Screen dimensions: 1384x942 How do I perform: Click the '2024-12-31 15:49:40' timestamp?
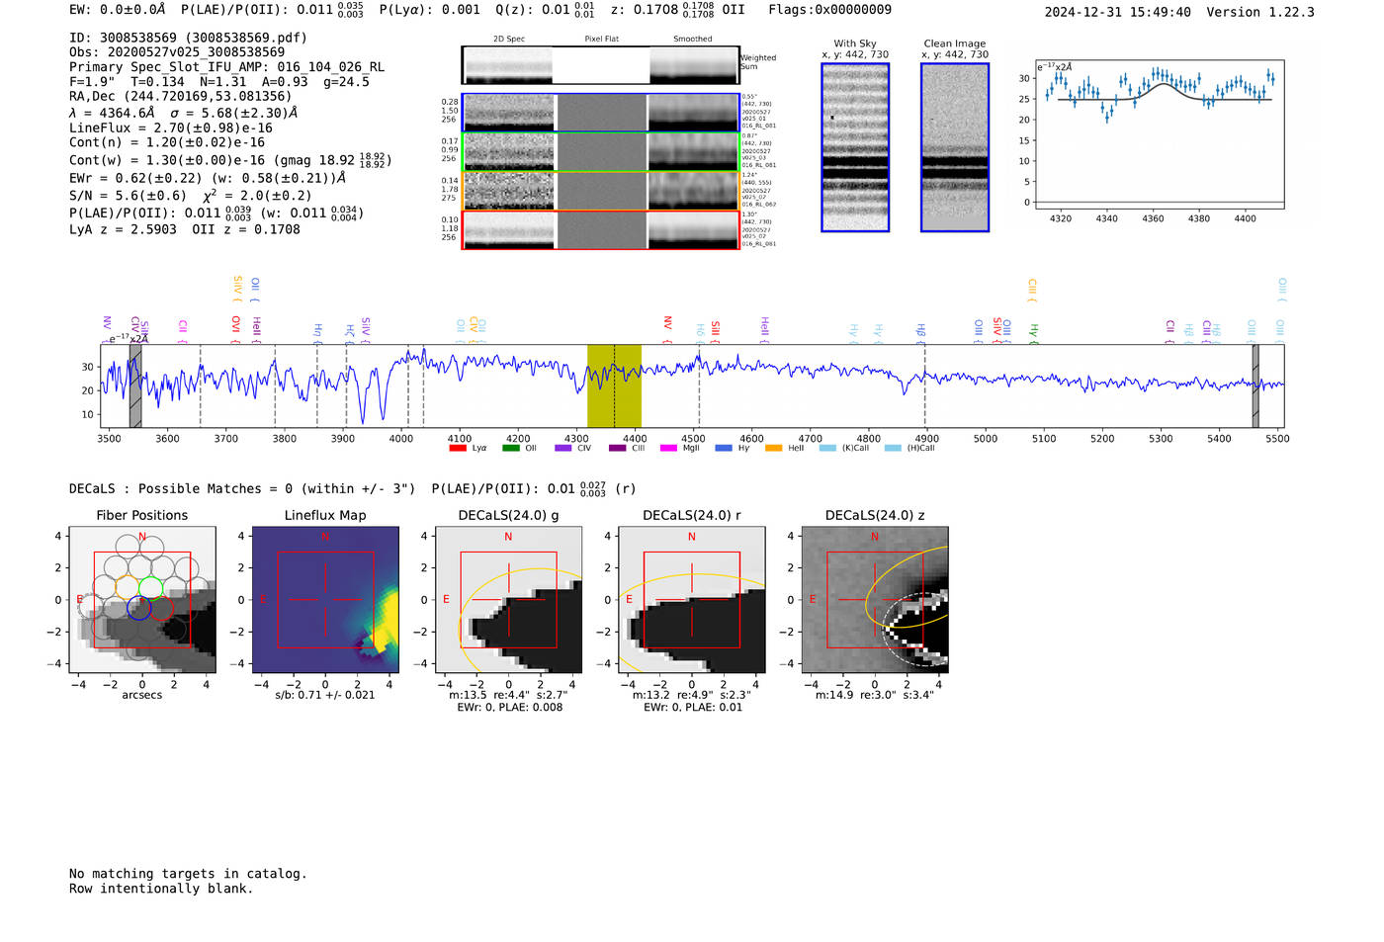point(1117,12)
